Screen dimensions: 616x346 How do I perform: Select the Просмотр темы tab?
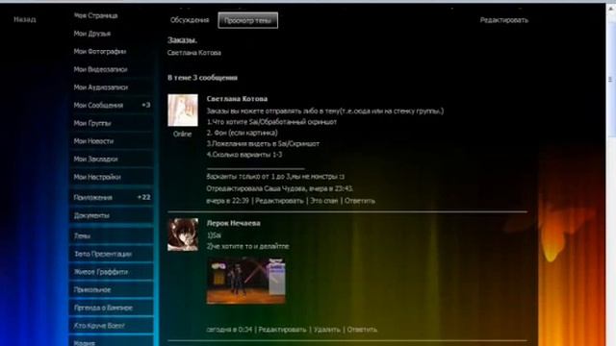click(248, 20)
